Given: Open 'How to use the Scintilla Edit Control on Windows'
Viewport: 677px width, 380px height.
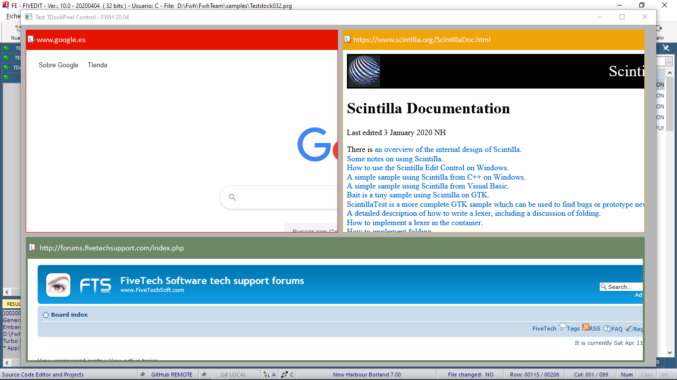Looking at the screenshot, I should pyautogui.click(x=427, y=168).
